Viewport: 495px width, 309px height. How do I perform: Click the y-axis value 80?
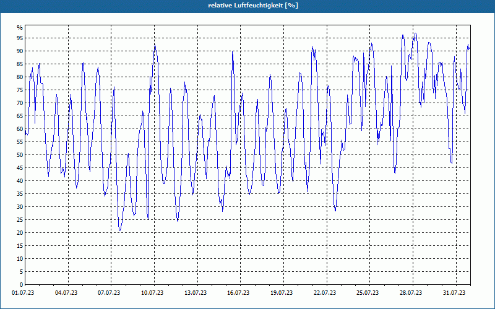(x=20, y=77)
